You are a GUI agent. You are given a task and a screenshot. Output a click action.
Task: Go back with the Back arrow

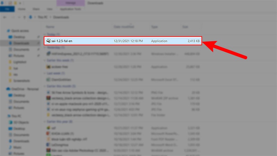[5, 17]
